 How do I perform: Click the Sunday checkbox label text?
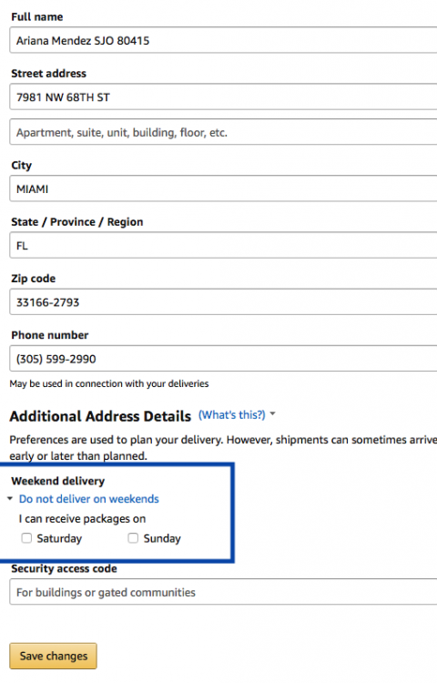coord(162,539)
